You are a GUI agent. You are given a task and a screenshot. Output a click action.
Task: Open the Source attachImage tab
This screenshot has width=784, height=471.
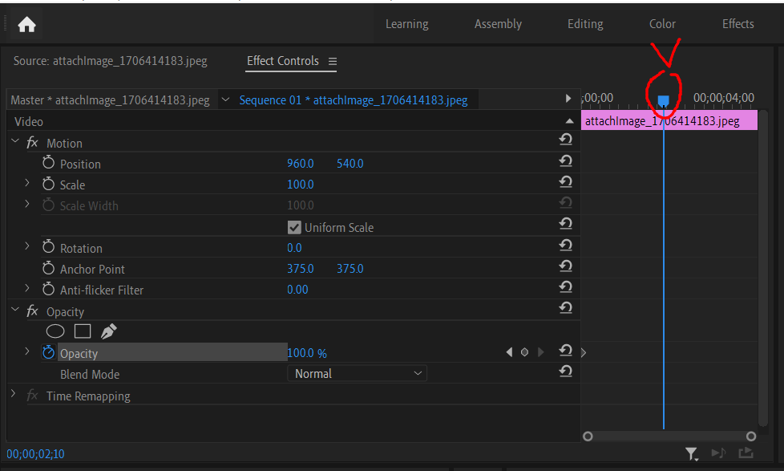(x=111, y=61)
